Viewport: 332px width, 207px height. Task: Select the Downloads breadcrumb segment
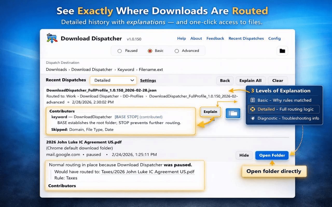56,69
